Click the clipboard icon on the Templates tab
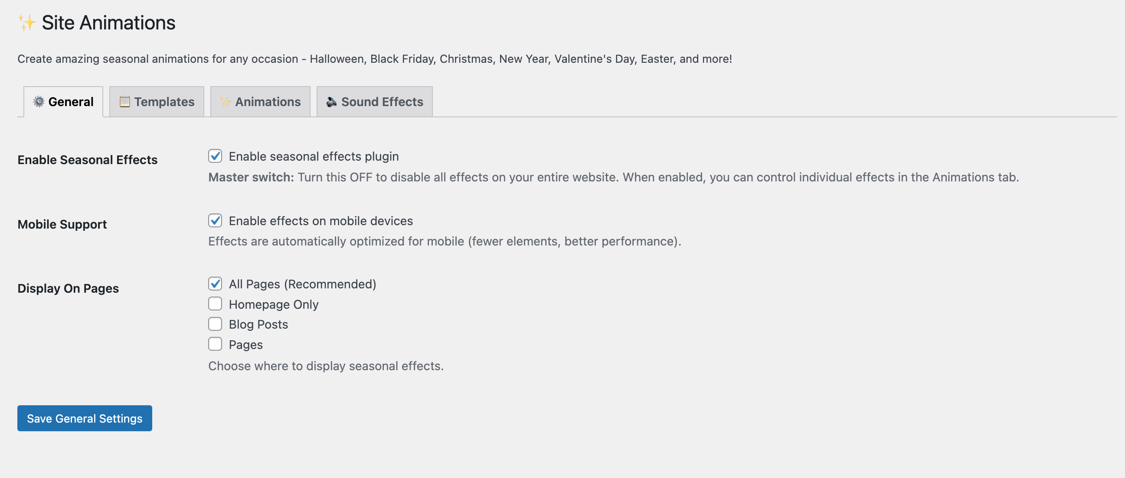 pos(124,101)
